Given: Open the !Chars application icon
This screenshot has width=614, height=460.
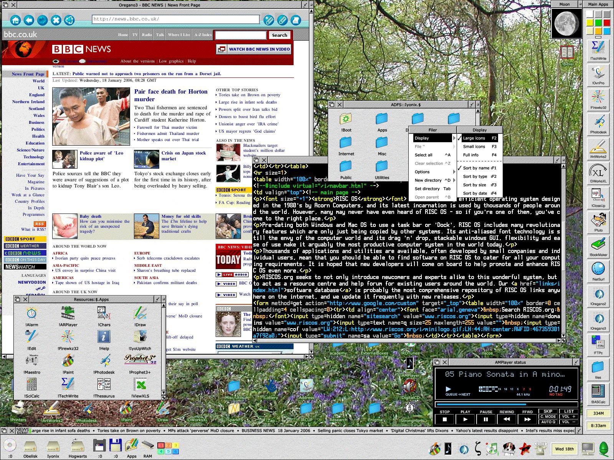Looking at the screenshot, I should click(x=104, y=317).
